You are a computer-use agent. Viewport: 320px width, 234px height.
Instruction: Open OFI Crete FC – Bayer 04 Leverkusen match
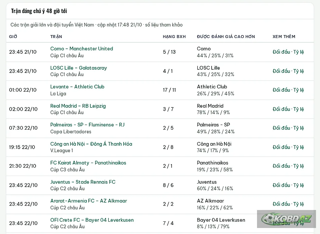click(92, 220)
